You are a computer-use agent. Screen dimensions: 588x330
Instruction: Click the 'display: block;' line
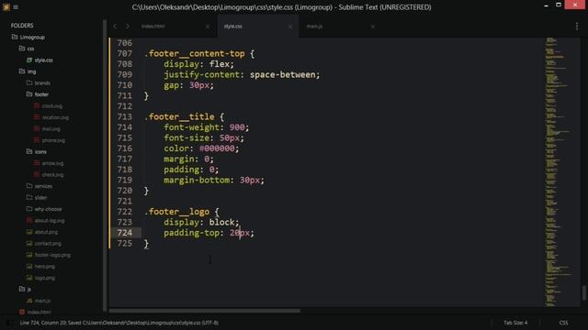click(201, 222)
